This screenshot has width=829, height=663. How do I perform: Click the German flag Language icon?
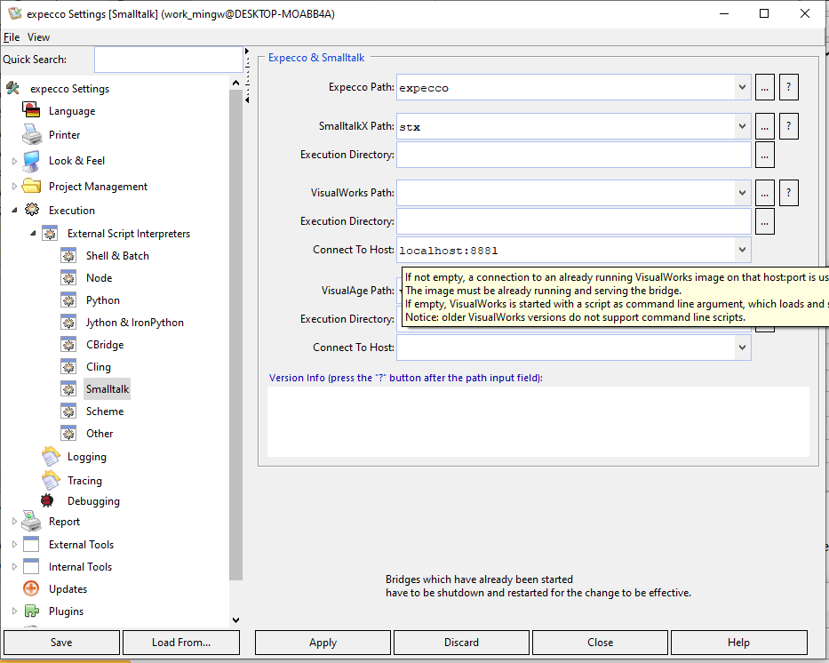click(x=32, y=111)
